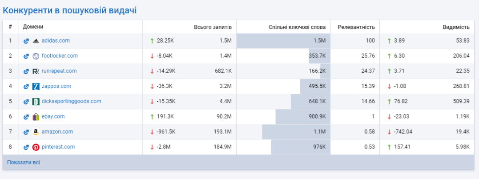Select the 184.9M total queries value
This screenshot has width=479, height=179.
click(223, 147)
